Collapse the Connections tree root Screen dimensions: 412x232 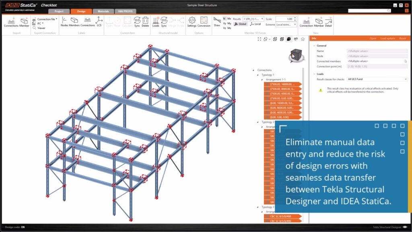[x=253, y=70]
